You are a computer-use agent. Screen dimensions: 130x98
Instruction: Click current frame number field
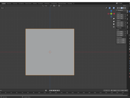(107, 90)
